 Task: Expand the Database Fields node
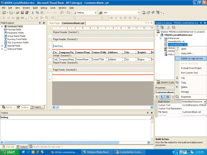click(x=2, y=26)
